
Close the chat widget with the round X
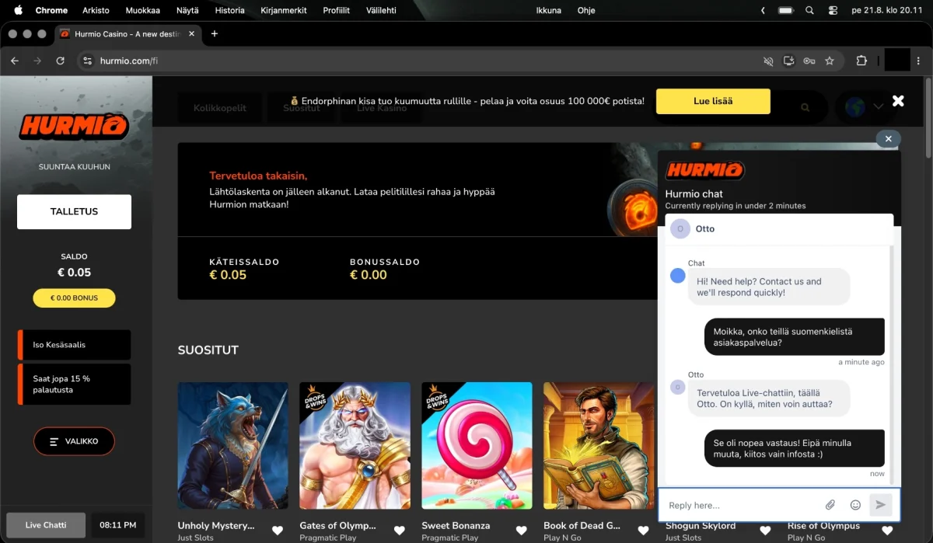click(889, 139)
